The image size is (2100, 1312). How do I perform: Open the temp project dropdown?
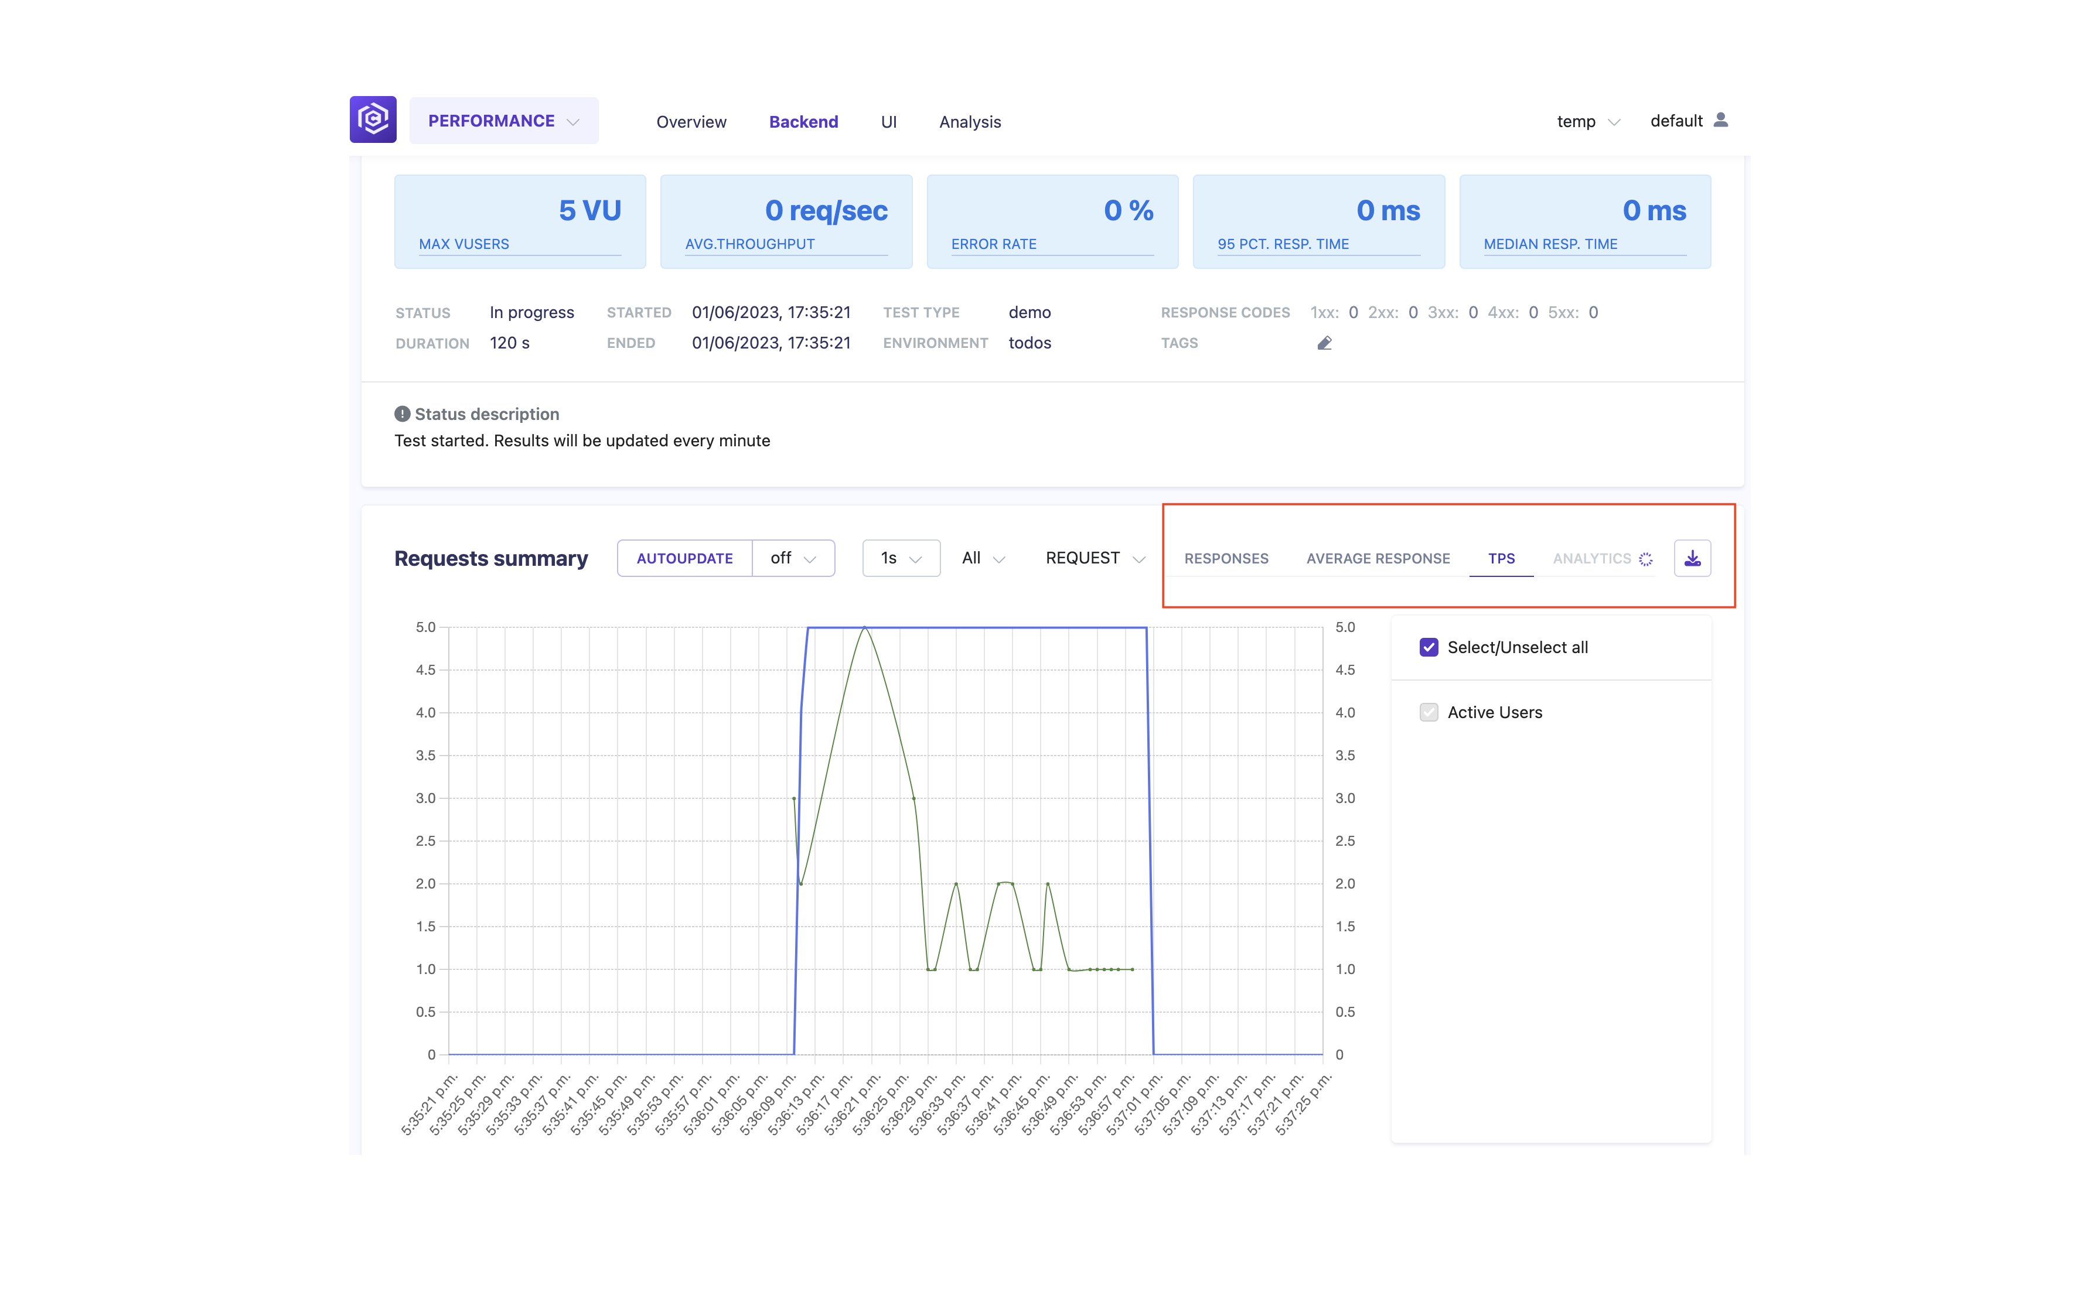[1588, 121]
